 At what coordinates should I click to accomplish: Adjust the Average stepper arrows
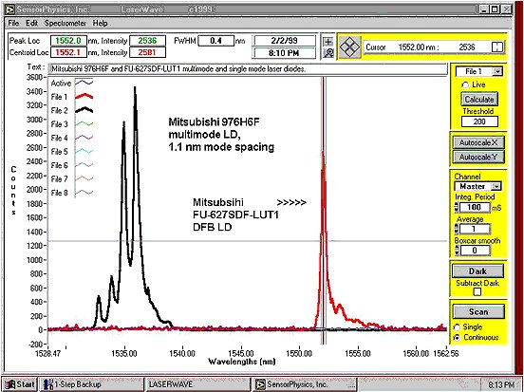tap(457, 230)
